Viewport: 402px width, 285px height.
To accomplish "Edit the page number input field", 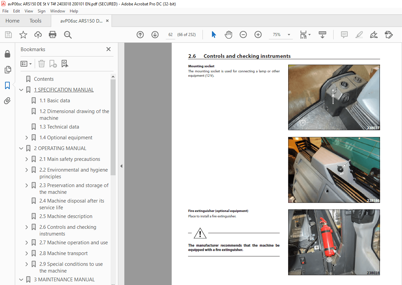I will point(170,34).
